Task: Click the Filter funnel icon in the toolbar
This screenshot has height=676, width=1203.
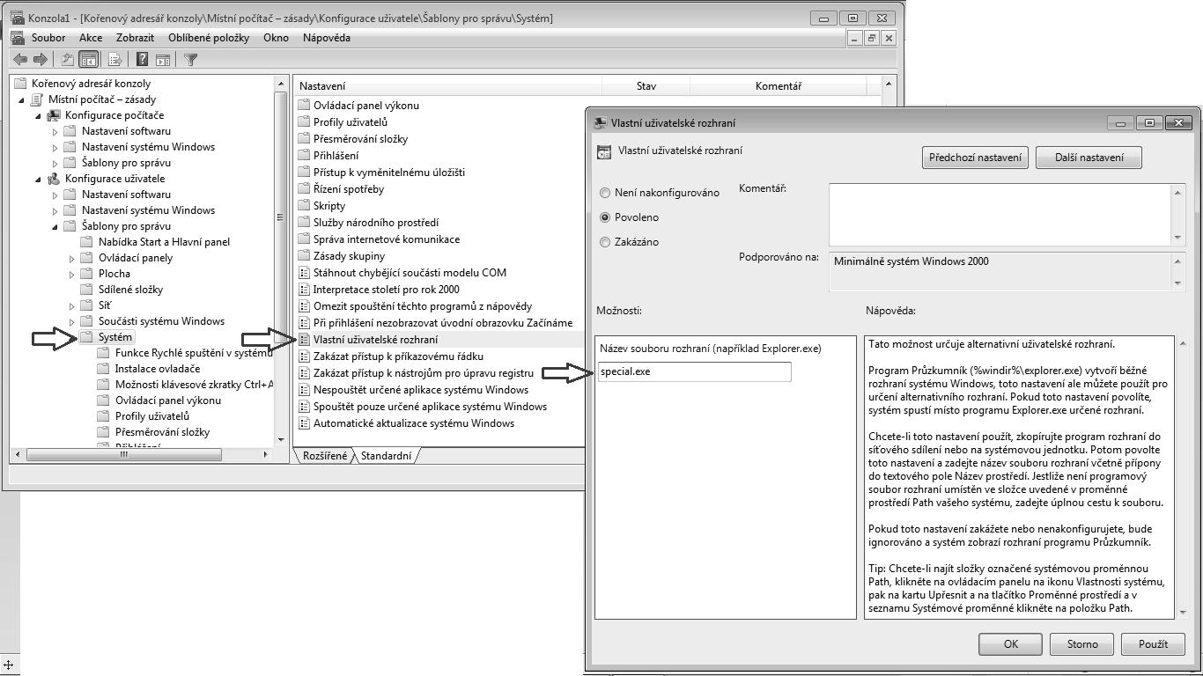Action: 190,59
